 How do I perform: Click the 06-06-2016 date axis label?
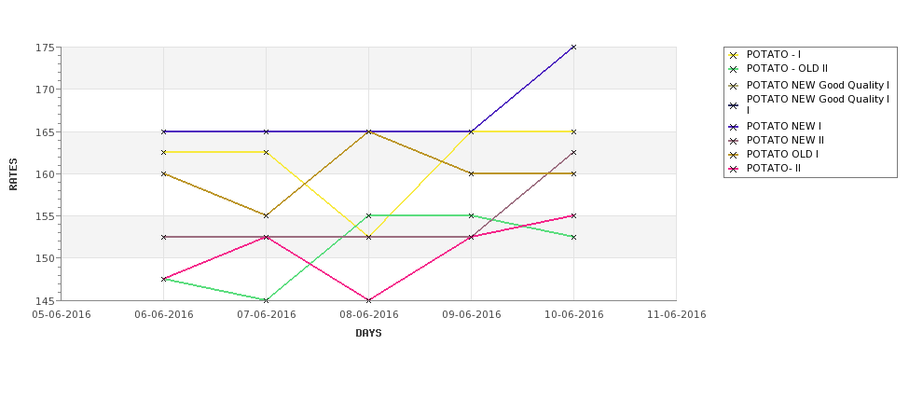pos(164,315)
